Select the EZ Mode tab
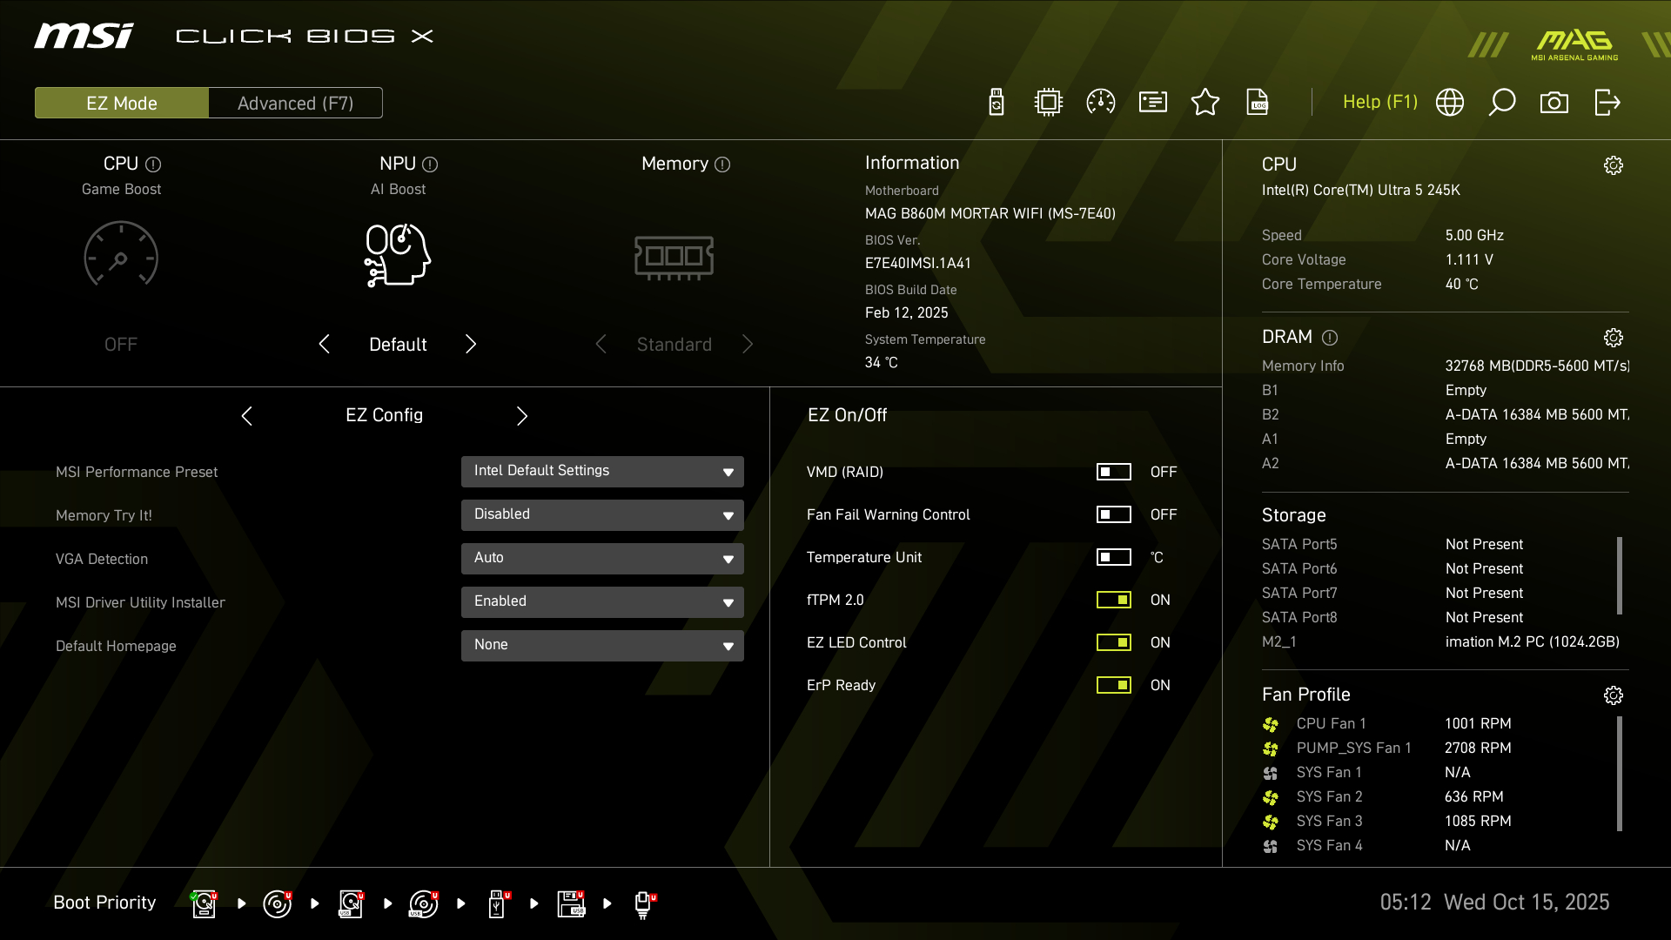The image size is (1671, 940). pos(122,103)
